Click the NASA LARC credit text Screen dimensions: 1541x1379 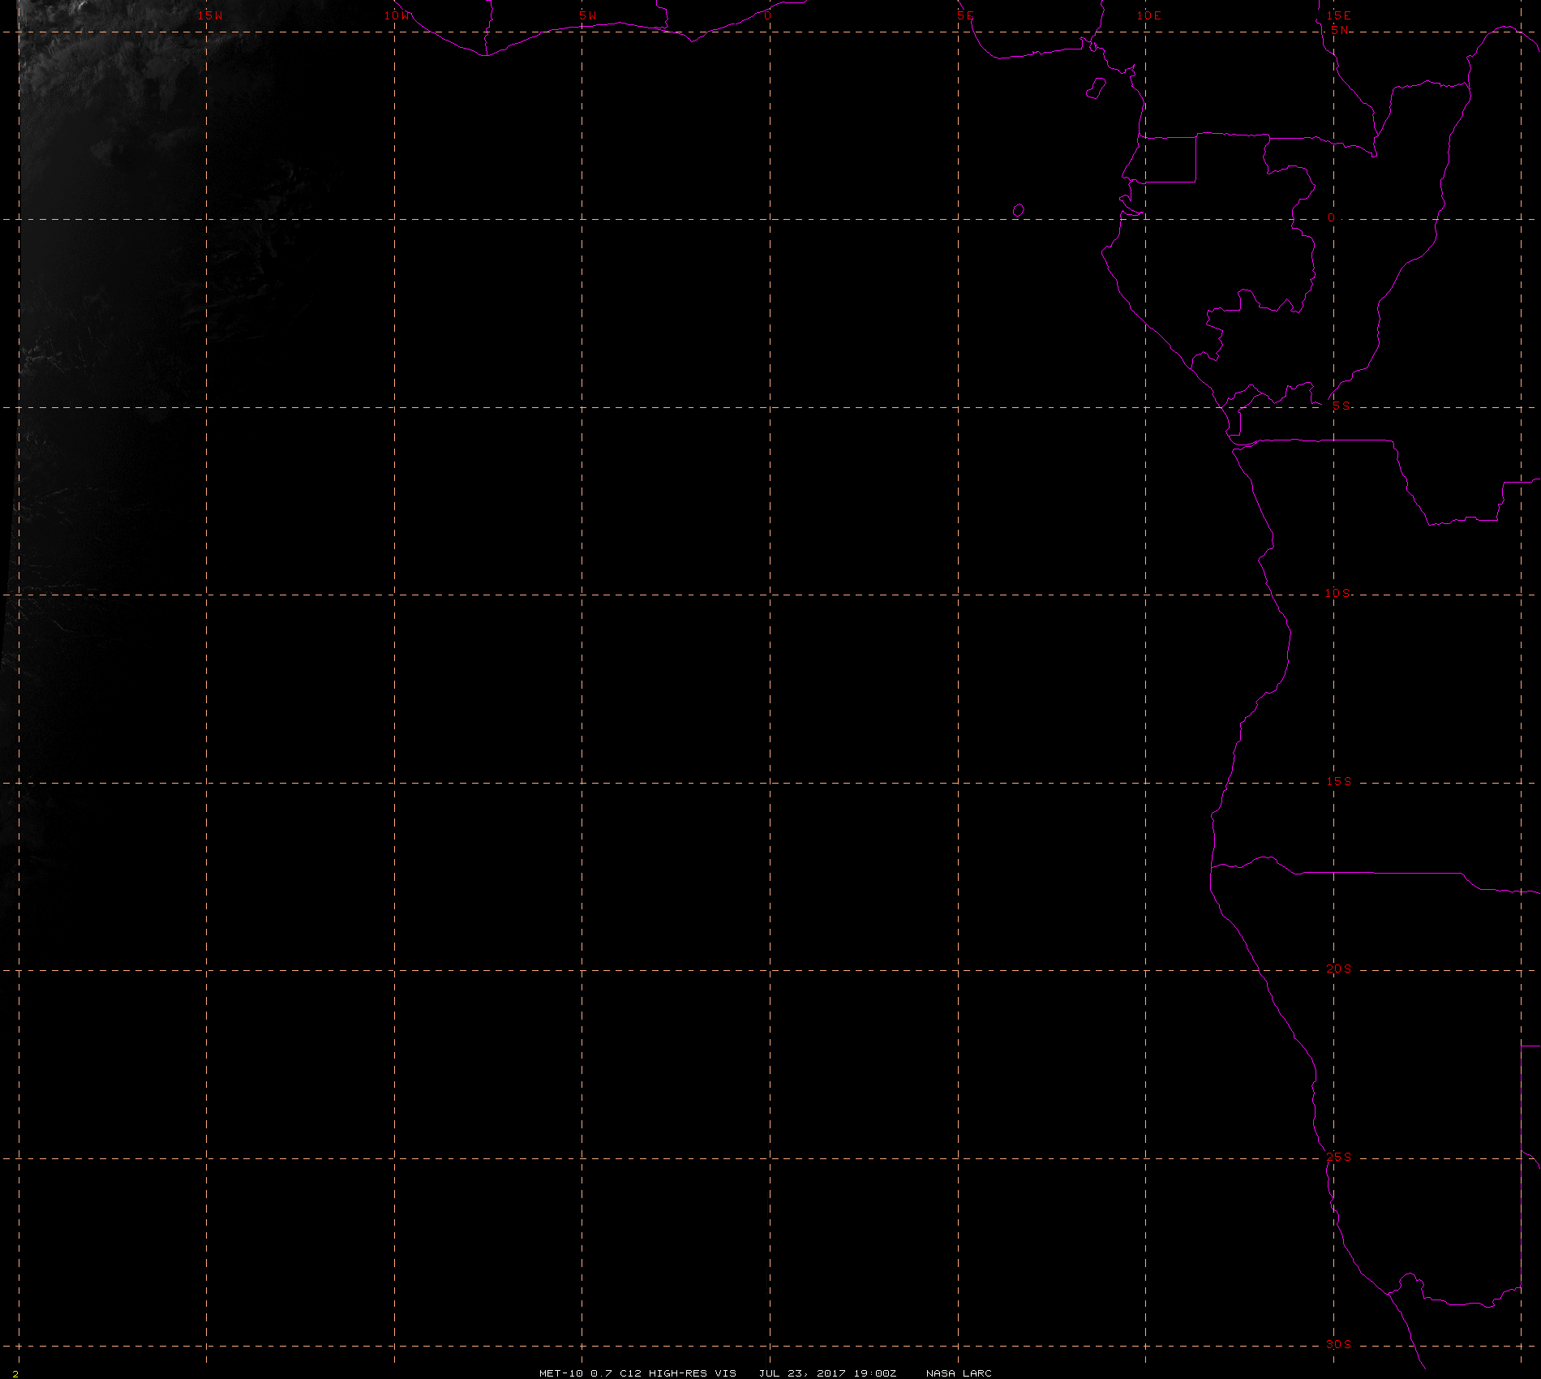pos(959,1373)
